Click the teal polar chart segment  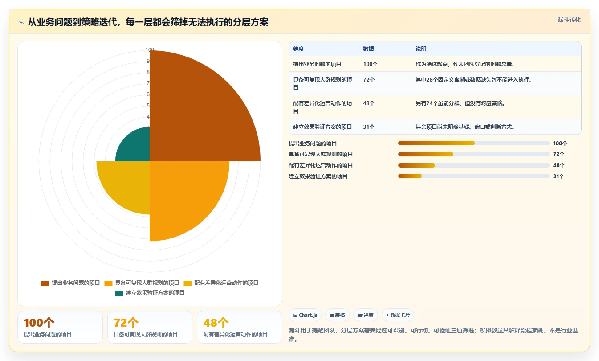(136, 147)
